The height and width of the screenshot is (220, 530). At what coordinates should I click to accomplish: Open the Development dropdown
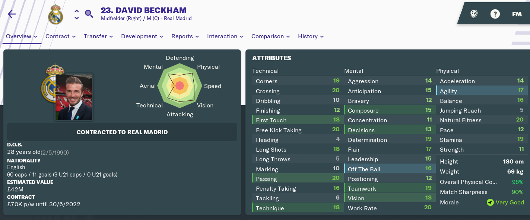[x=142, y=36]
